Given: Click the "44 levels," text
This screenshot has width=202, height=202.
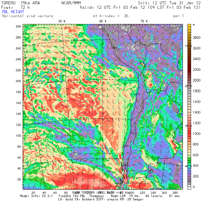Looking at the screenshot, I should click(x=154, y=196).
